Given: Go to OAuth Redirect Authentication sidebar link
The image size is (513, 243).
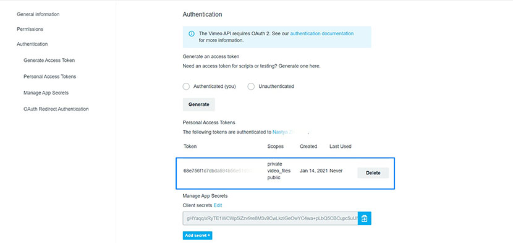Looking at the screenshot, I should [x=56, y=109].
